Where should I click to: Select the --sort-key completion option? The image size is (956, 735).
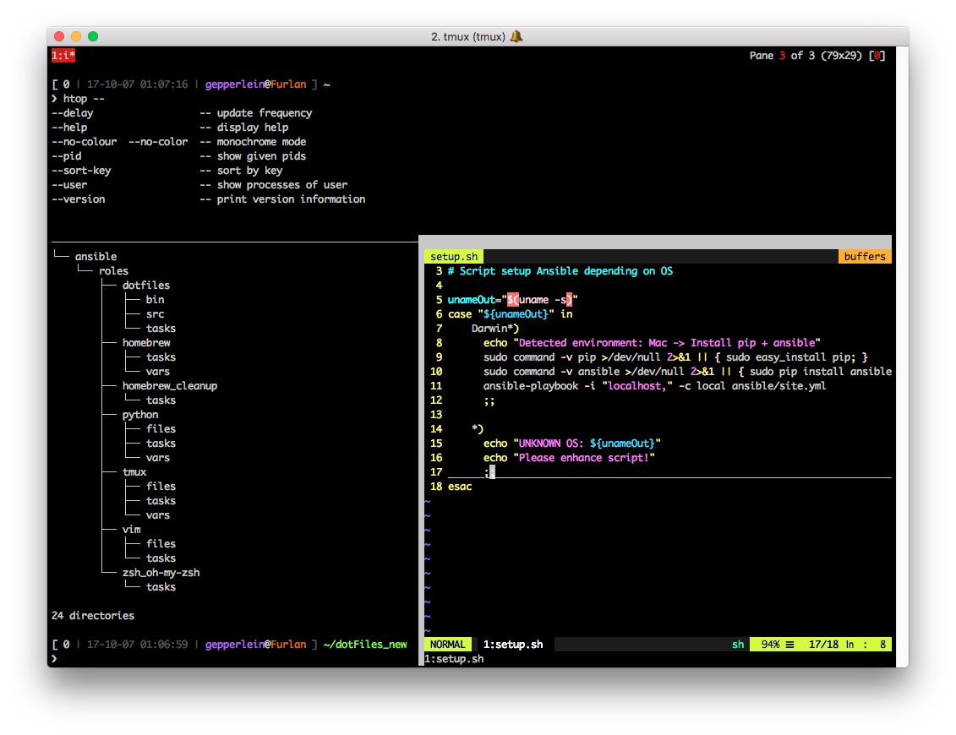[x=81, y=170]
